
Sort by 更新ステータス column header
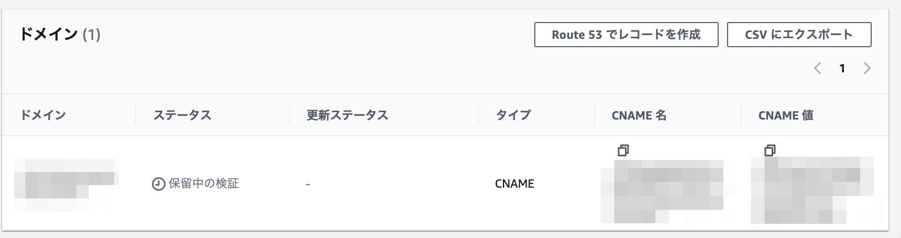347,115
